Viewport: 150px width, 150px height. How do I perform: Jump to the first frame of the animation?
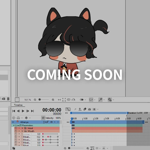point(14,111)
